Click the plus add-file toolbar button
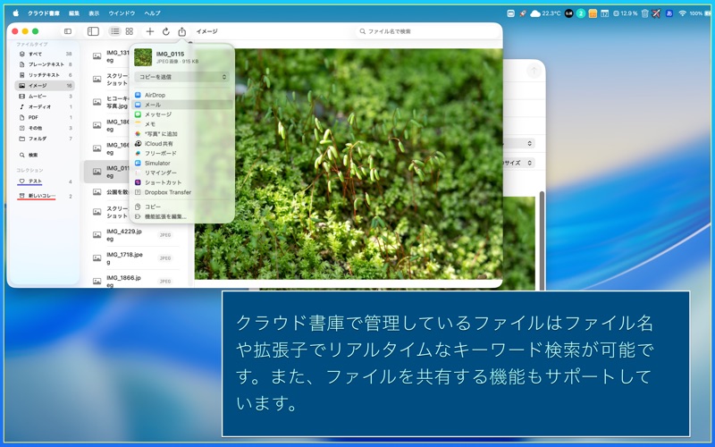715x447 pixels. tap(149, 31)
